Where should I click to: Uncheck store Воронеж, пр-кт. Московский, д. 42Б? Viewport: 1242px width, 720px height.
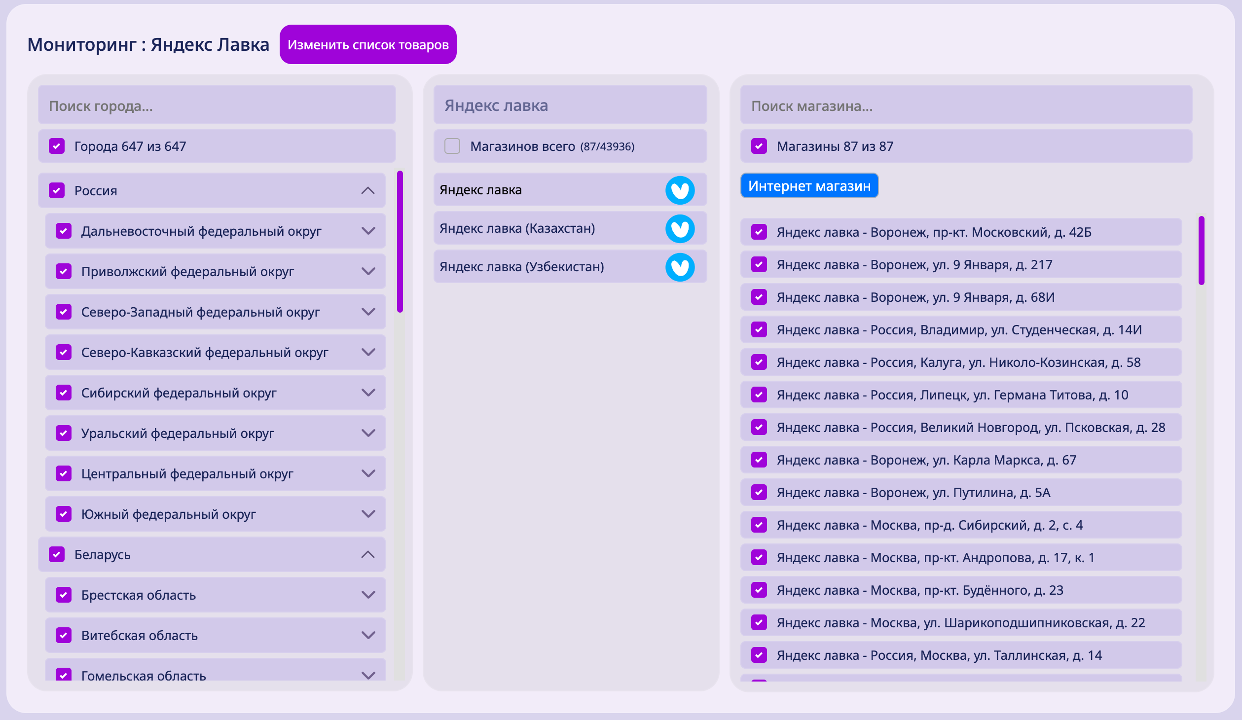(759, 232)
